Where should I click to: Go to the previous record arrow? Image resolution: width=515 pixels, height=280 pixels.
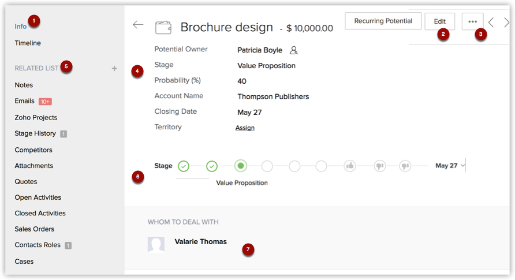[491, 23]
